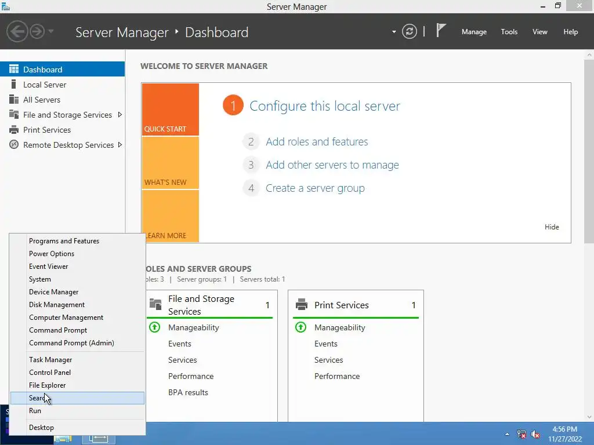The image size is (594, 445).
Task: Open the dropdown arrow left of Refresh
Action: [x=394, y=32]
